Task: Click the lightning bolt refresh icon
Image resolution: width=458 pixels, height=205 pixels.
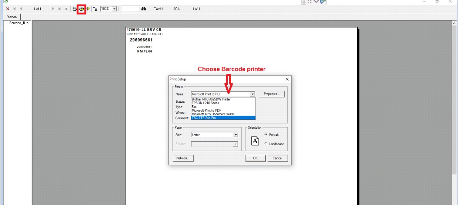Action: click(88, 9)
